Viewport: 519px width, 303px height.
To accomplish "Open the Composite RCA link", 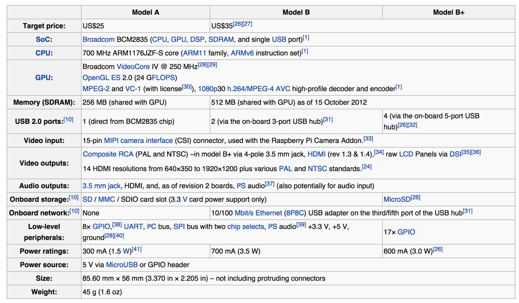I will (x=108, y=154).
